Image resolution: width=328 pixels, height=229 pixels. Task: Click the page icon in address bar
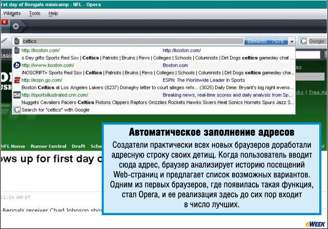point(17,41)
